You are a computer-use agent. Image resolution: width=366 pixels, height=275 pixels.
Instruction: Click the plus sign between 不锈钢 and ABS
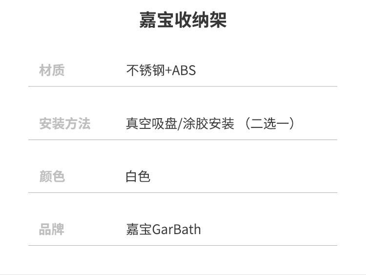click(x=168, y=71)
